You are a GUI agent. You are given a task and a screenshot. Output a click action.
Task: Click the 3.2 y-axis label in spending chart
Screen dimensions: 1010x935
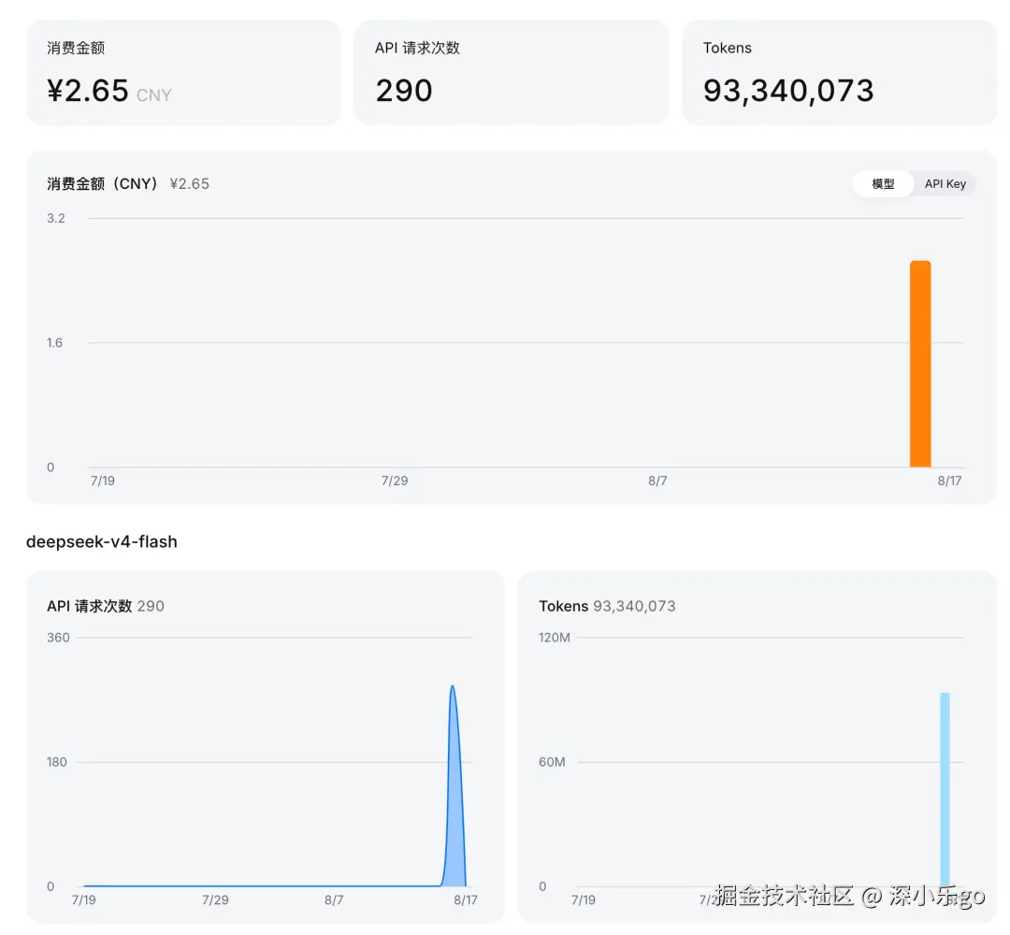pyautogui.click(x=56, y=218)
